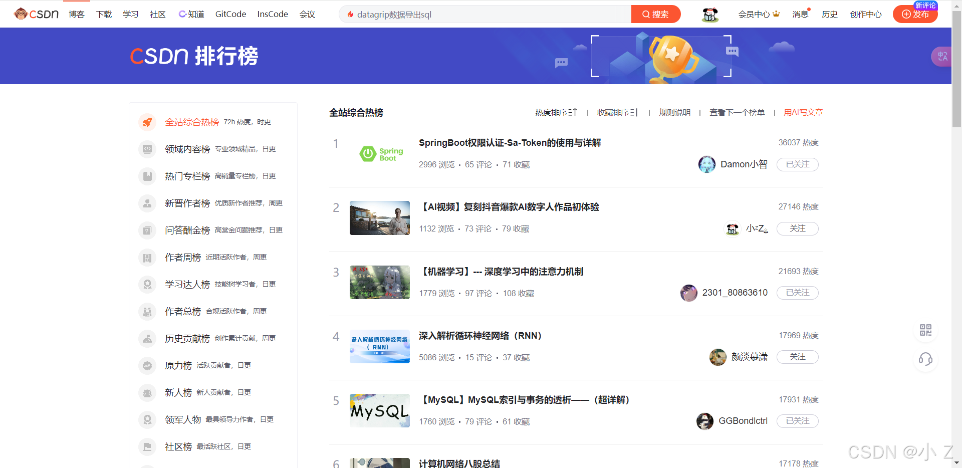This screenshot has height=468, width=962.
Task: Open the 会议 nav item
Action: pos(307,15)
